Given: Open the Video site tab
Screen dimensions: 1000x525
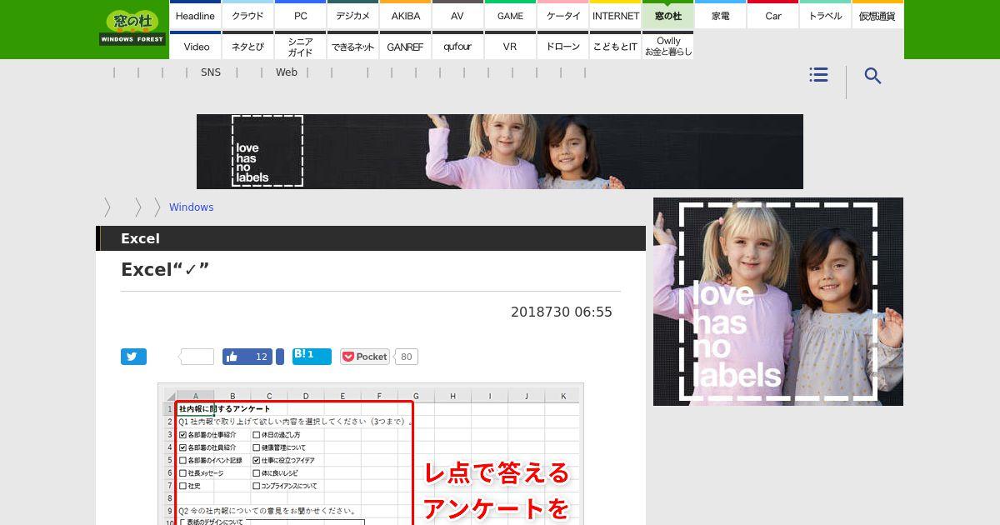Looking at the screenshot, I should tap(195, 47).
